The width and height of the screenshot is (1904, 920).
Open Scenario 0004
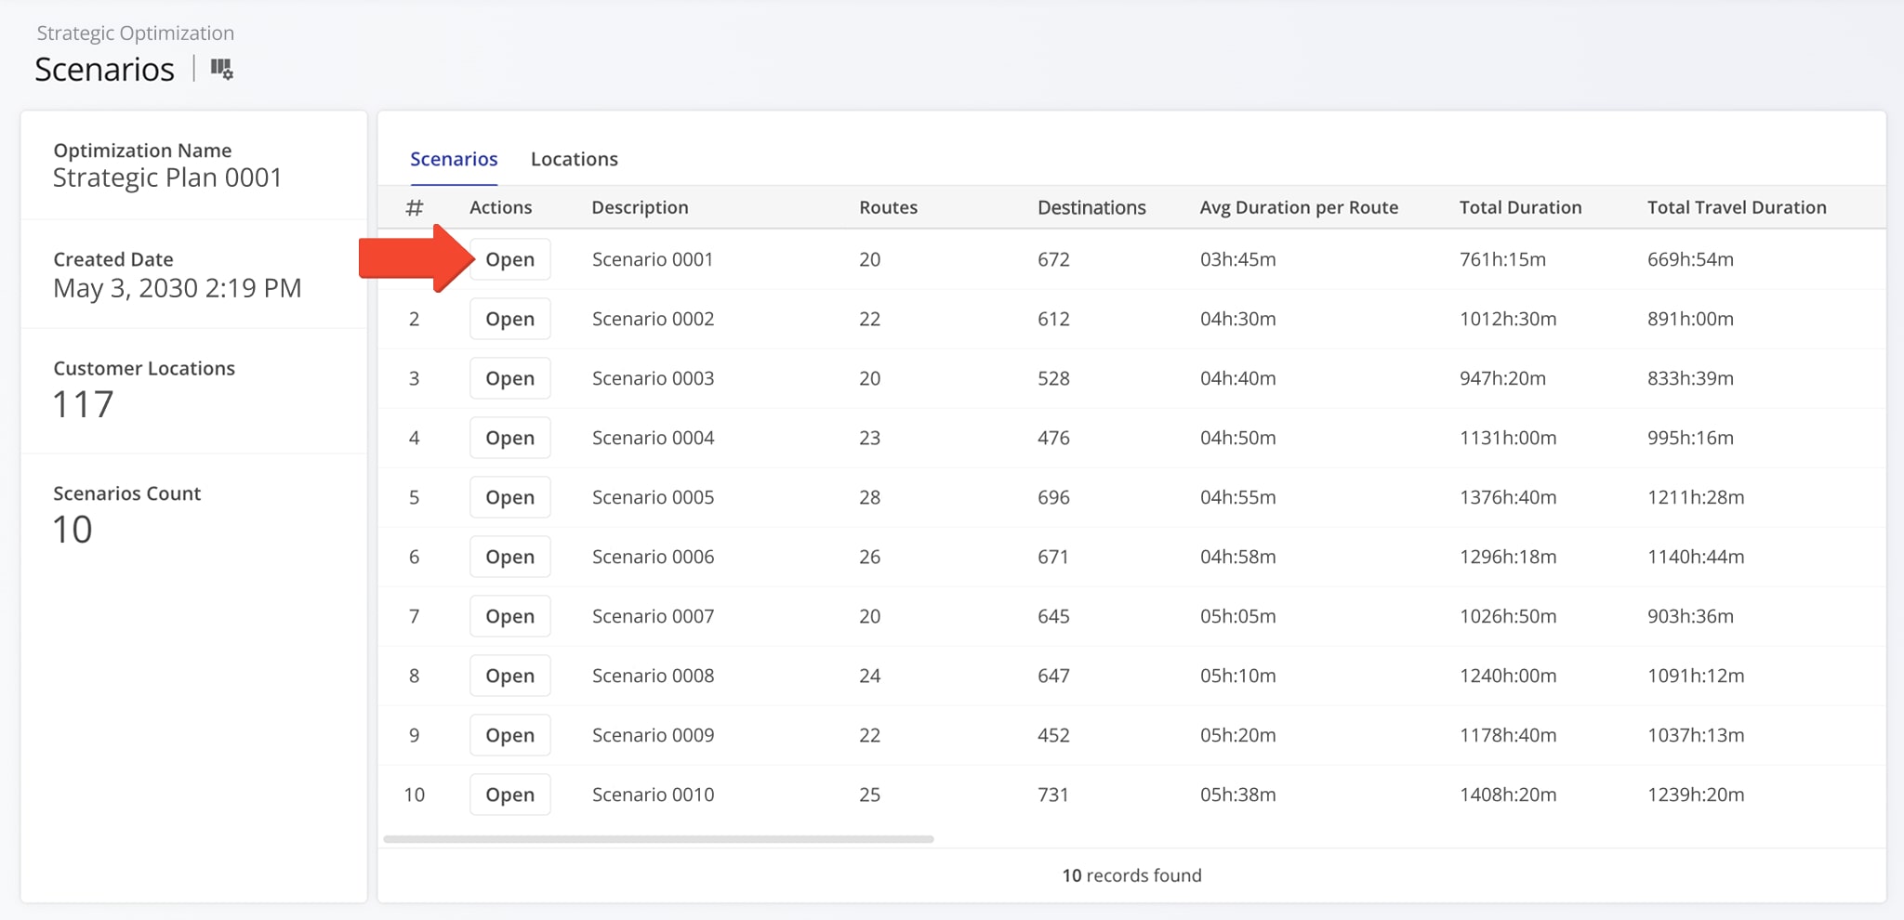[x=509, y=438]
